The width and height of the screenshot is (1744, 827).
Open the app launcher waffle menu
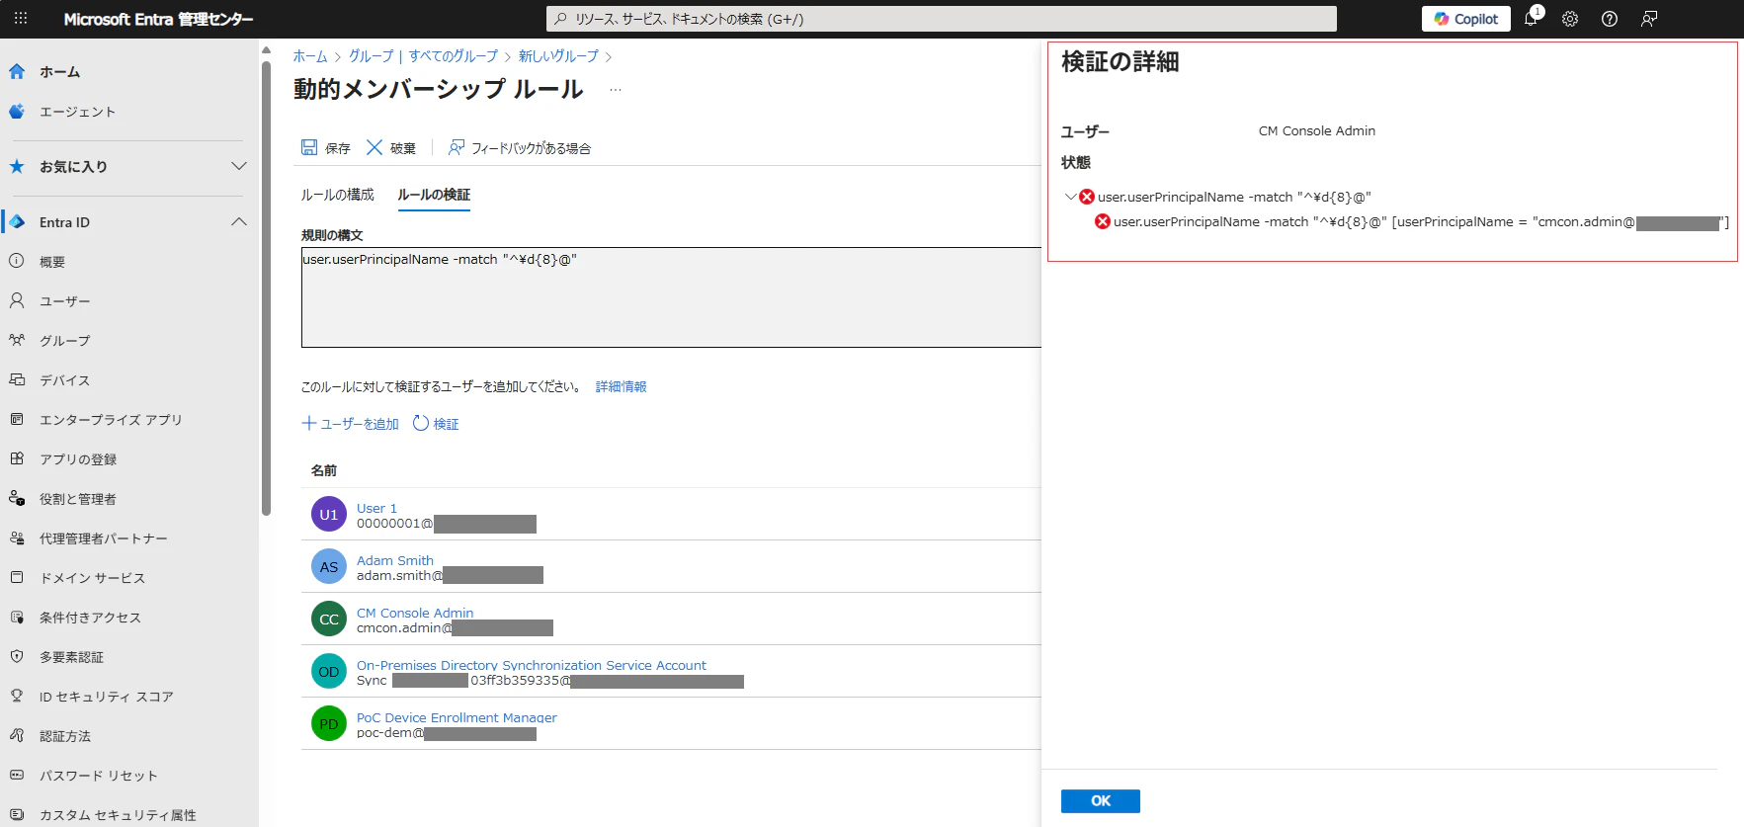point(21,19)
